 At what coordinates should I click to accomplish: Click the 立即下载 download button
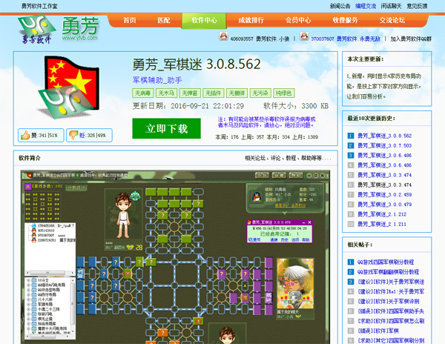point(166,128)
